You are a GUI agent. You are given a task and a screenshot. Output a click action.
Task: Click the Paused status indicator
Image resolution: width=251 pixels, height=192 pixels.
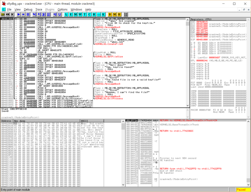(x=243, y=190)
